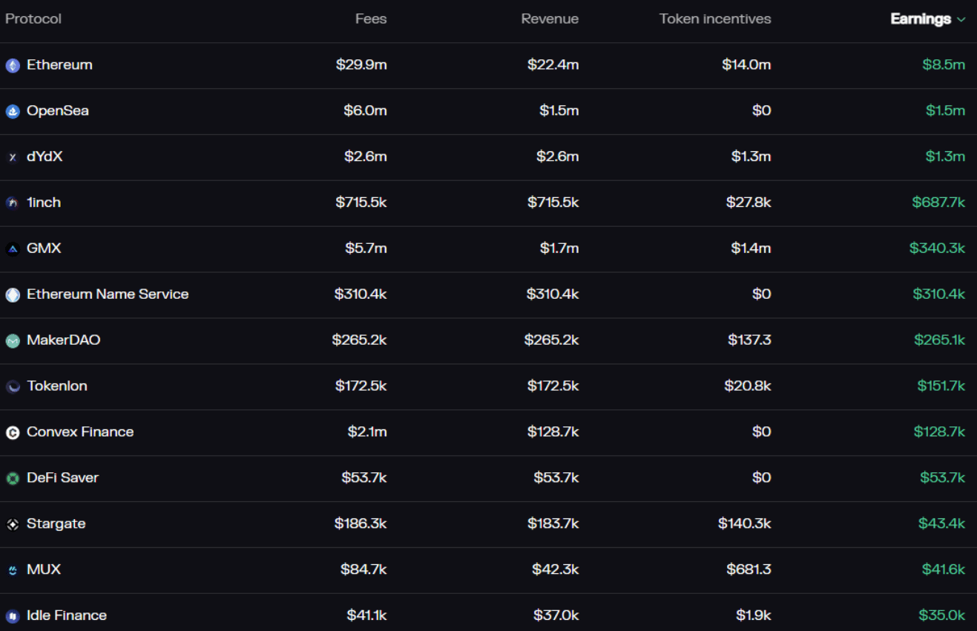The width and height of the screenshot is (977, 631).
Task: Click the dYdX logo icon
Action: 13,157
